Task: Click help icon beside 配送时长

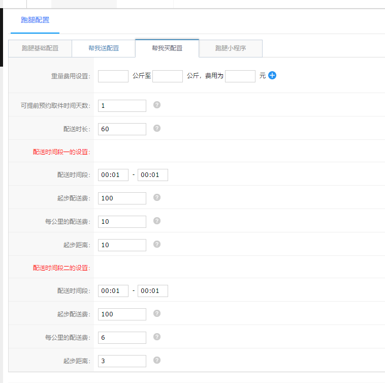Action: 157,128
